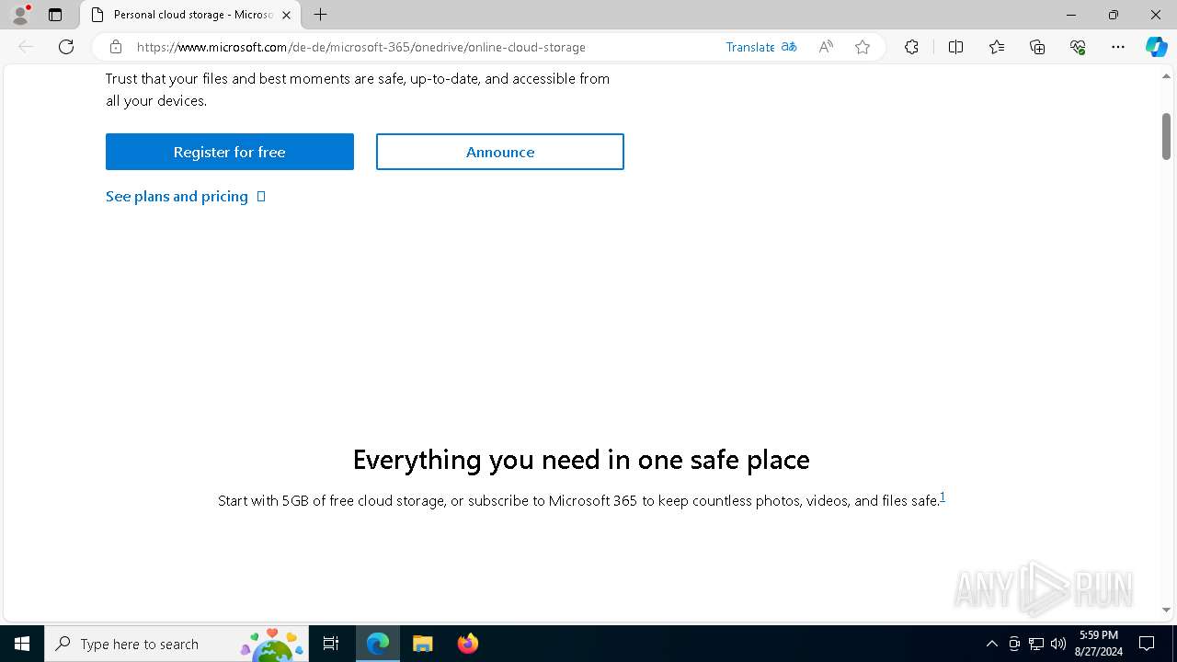Click the Announce button
The width and height of the screenshot is (1177, 662).
click(x=500, y=152)
